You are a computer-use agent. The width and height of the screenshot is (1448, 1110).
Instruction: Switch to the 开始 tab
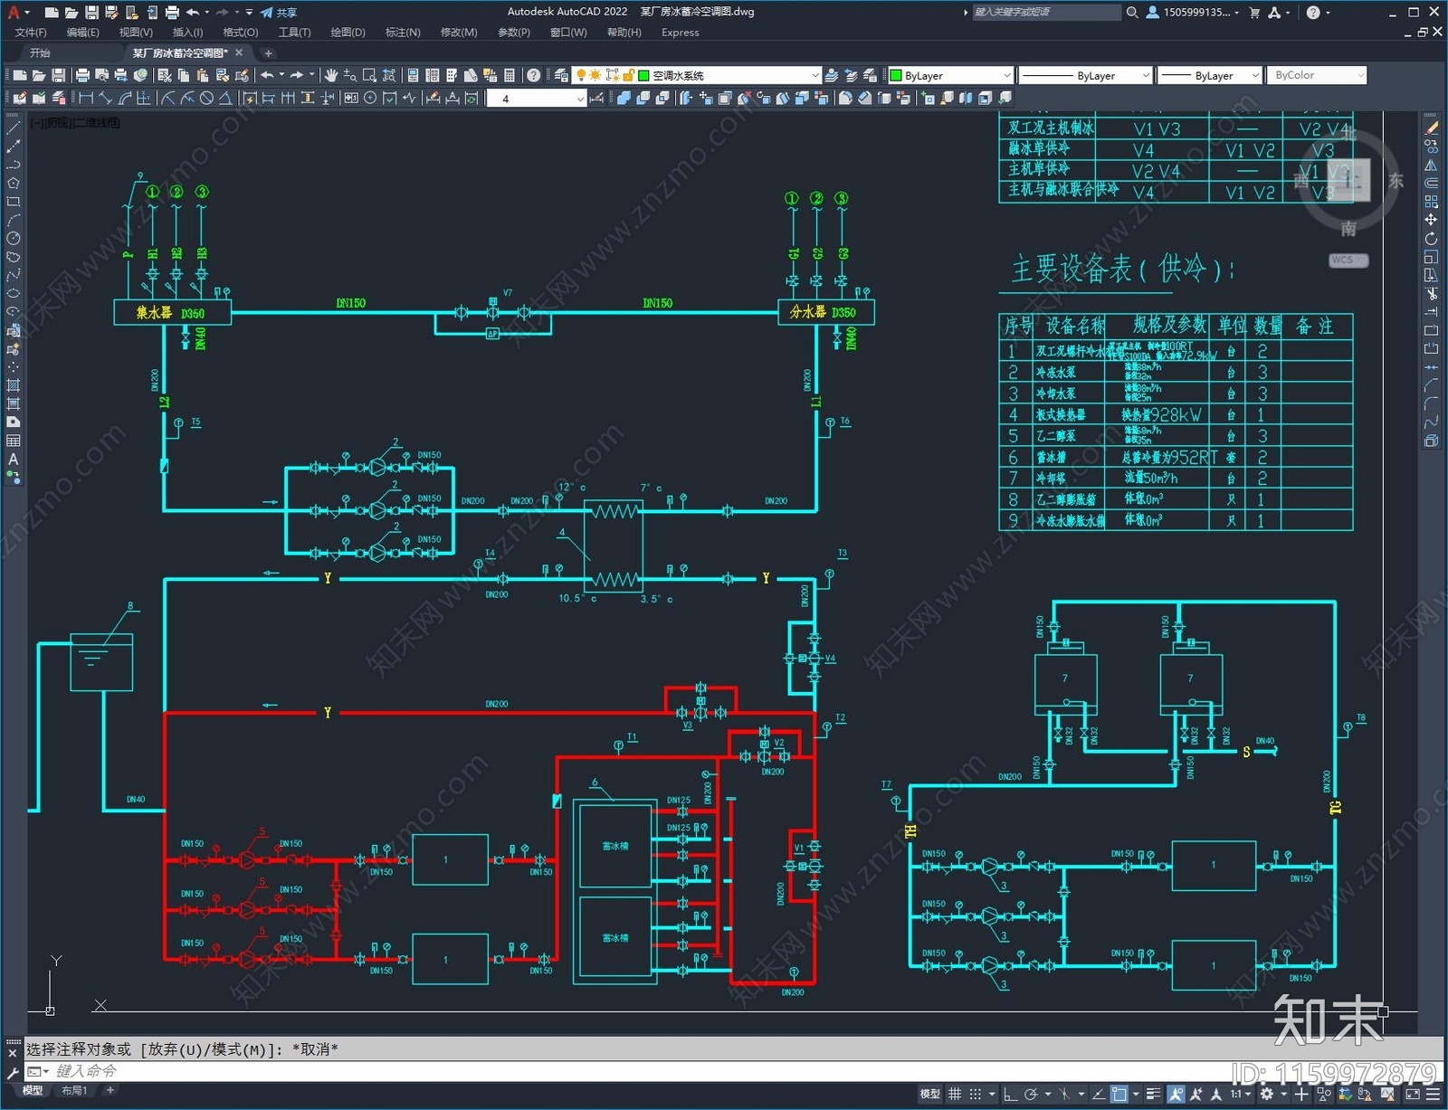pyautogui.click(x=40, y=52)
